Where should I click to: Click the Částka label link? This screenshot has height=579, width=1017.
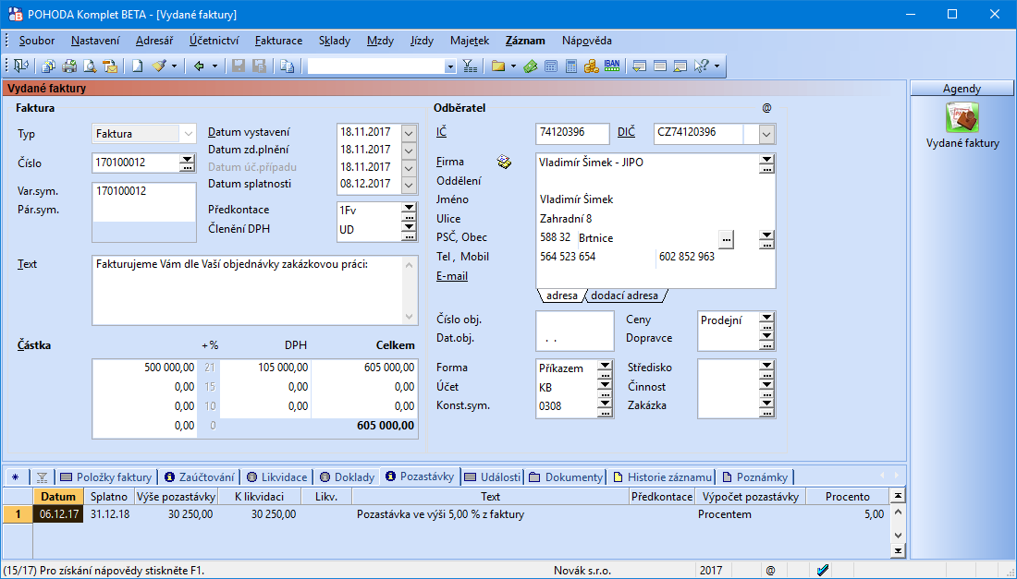coord(33,345)
